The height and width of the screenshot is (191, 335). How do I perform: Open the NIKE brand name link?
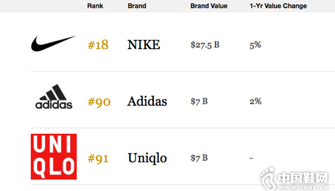(x=144, y=45)
